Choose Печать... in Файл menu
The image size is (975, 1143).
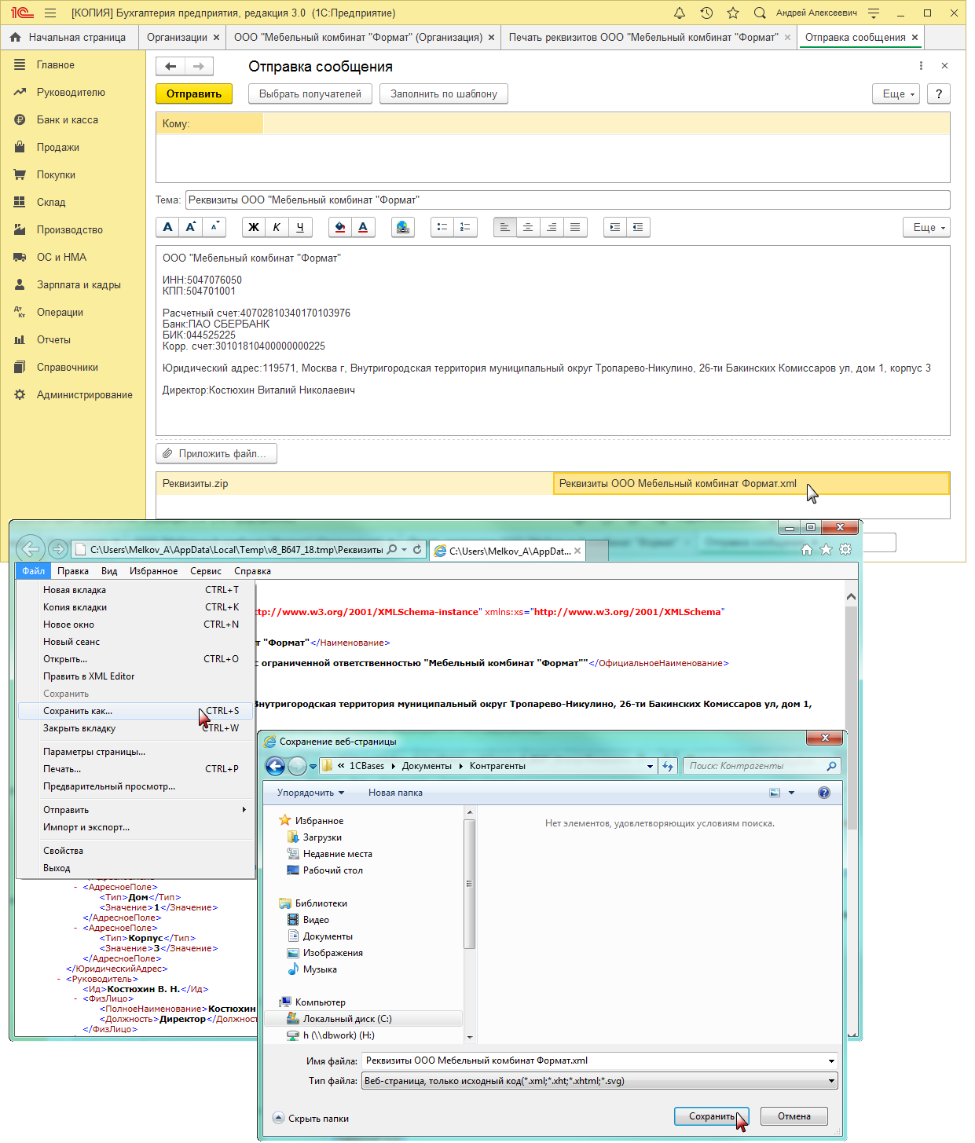(x=136, y=769)
